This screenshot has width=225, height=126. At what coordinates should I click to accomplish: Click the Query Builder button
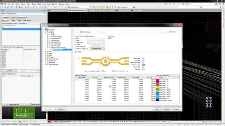tap(97, 49)
